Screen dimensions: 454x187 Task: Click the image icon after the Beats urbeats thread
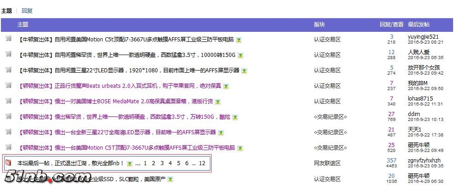226,86
